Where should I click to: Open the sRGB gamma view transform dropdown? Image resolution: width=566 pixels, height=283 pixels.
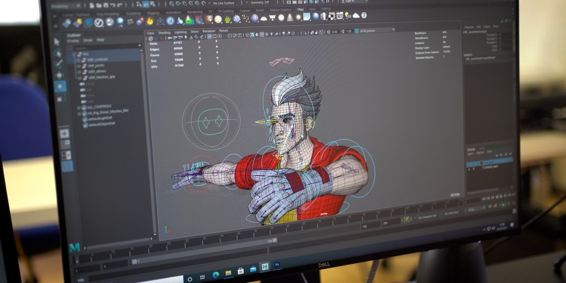[x=377, y=30]
